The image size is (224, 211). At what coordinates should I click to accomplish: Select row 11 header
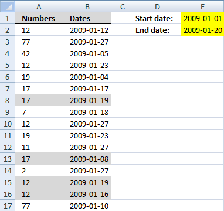(x=8, y=135)
